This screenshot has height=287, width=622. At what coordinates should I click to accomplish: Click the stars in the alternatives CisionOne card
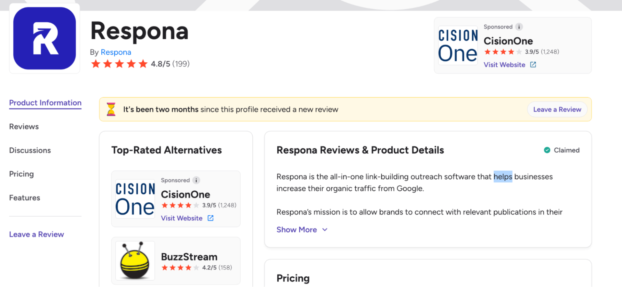pyautogui.click(x=180, y=205)
